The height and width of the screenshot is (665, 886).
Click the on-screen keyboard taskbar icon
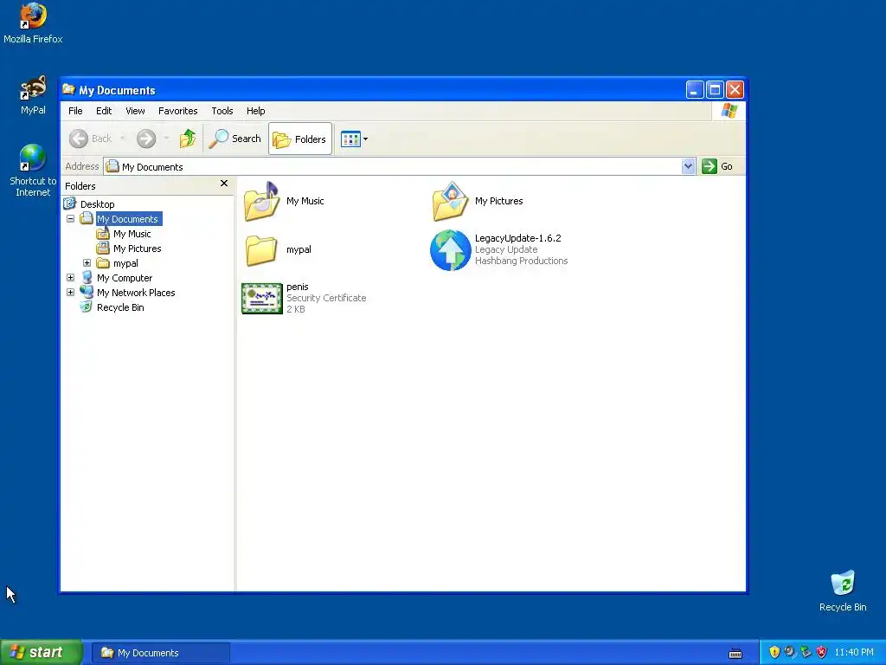pyautogui.click(x=735, y=653)
